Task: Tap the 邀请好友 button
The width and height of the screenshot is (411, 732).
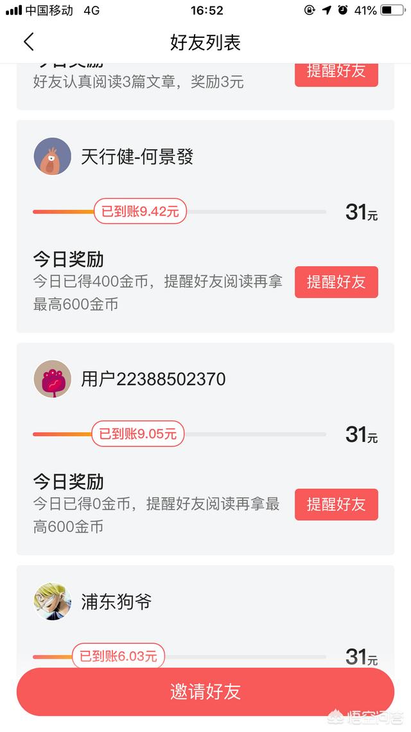Action: 205,692
